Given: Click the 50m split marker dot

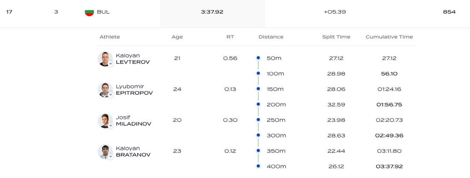Looking at the screenshot, I should coord(258,58).
